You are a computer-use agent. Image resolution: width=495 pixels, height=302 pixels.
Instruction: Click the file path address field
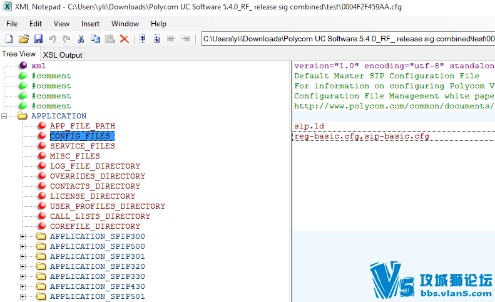click(348, 39)
